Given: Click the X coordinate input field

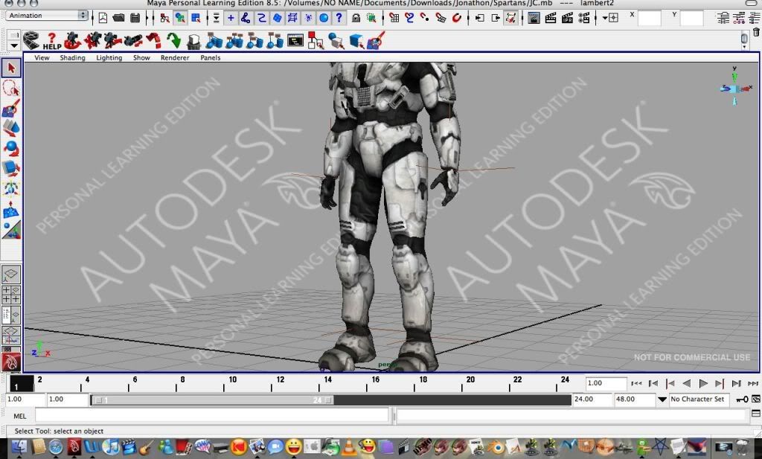Looking at the screenshot, I should pyautogui.click(x=649, y=18).
